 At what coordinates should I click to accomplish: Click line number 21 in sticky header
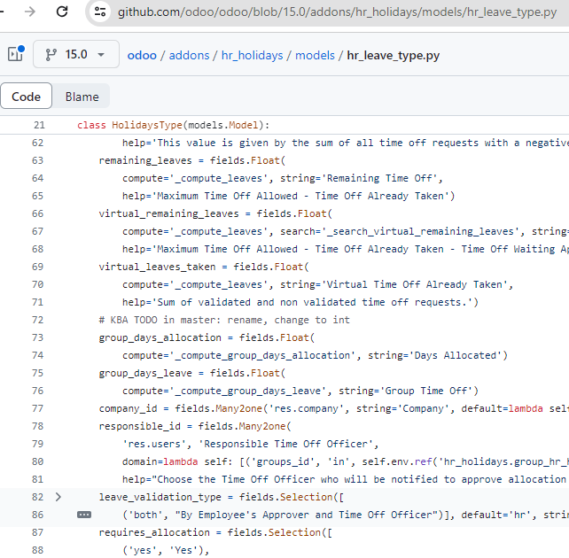[x=39, y=125]
